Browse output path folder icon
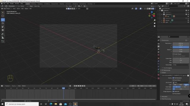 [188, 75]
